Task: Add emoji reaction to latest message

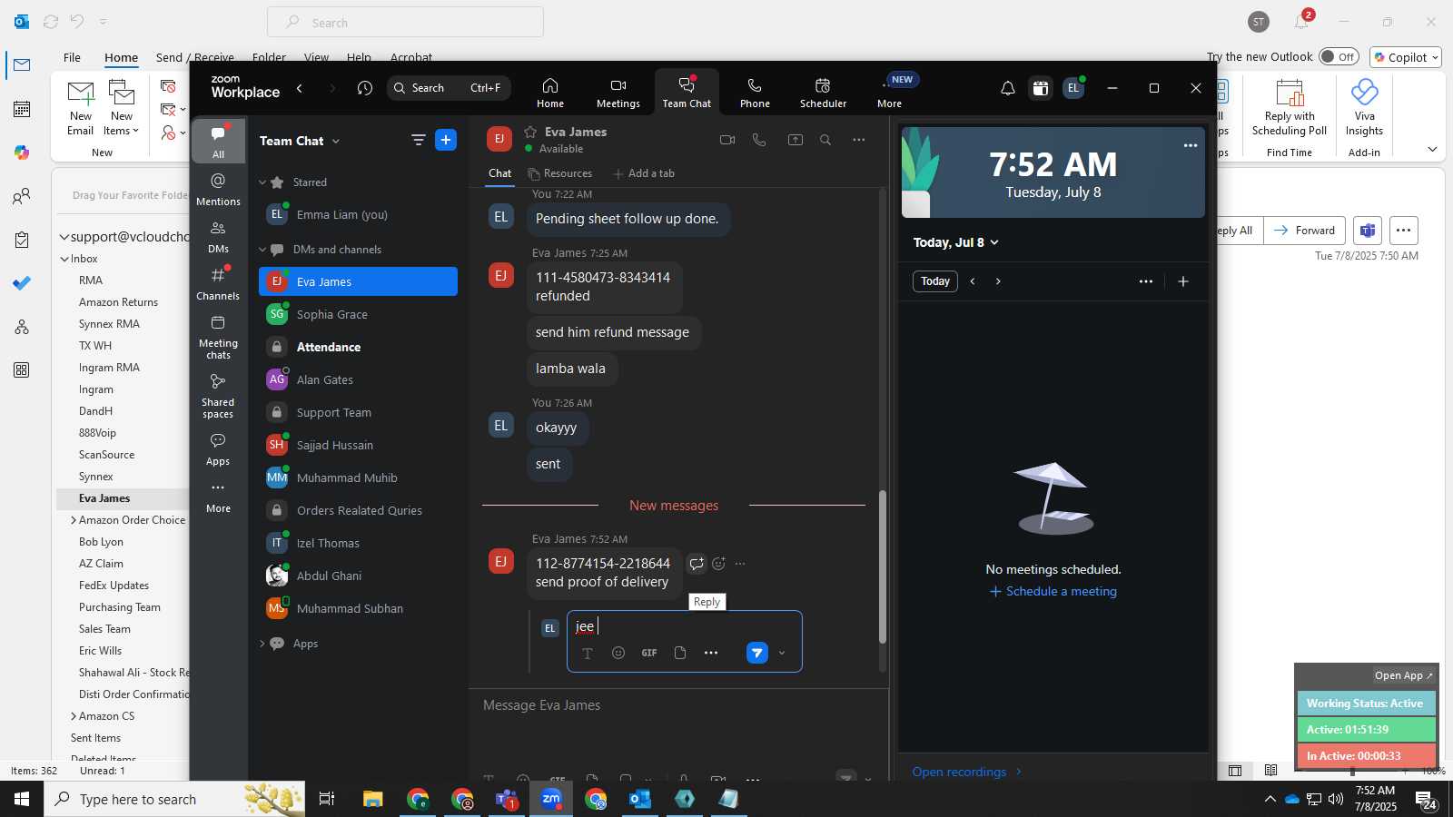Action: (718, 564)
